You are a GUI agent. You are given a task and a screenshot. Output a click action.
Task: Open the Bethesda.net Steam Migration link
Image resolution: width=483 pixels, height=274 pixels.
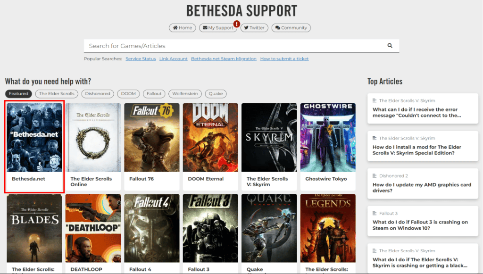point(224,58)
